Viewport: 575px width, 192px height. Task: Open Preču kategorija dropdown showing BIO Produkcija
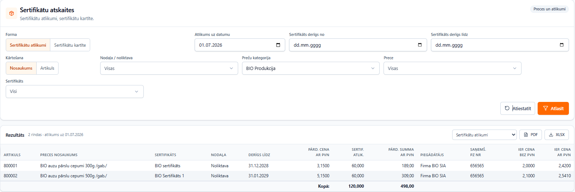(311, 68)
